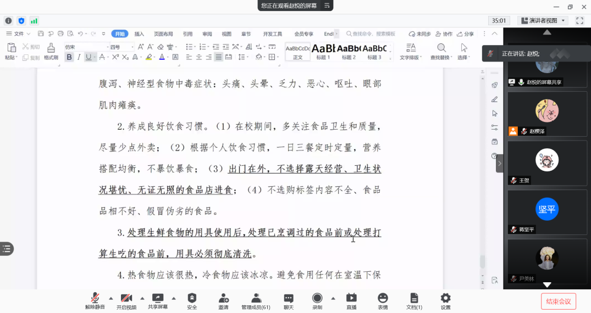Open the 聊天 chat icon

289,301
